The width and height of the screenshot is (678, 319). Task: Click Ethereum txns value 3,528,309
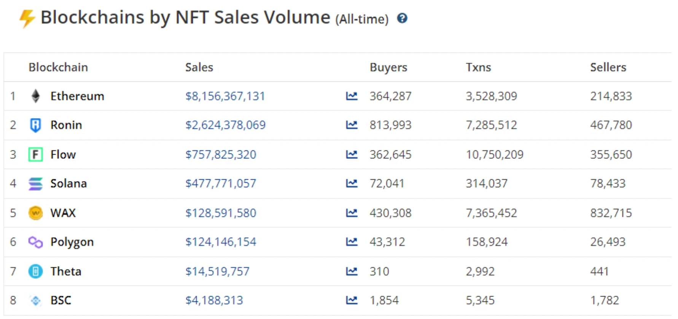491,96
